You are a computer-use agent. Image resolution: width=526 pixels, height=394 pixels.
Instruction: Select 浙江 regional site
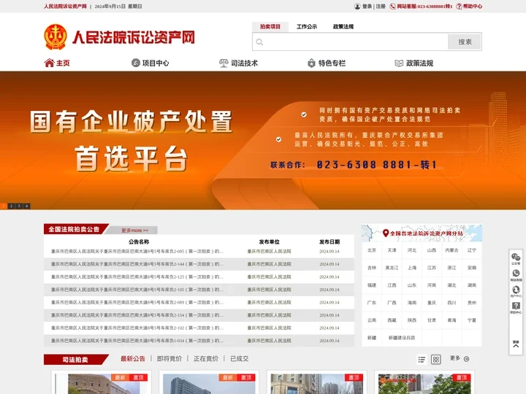(x=451, y=268)
